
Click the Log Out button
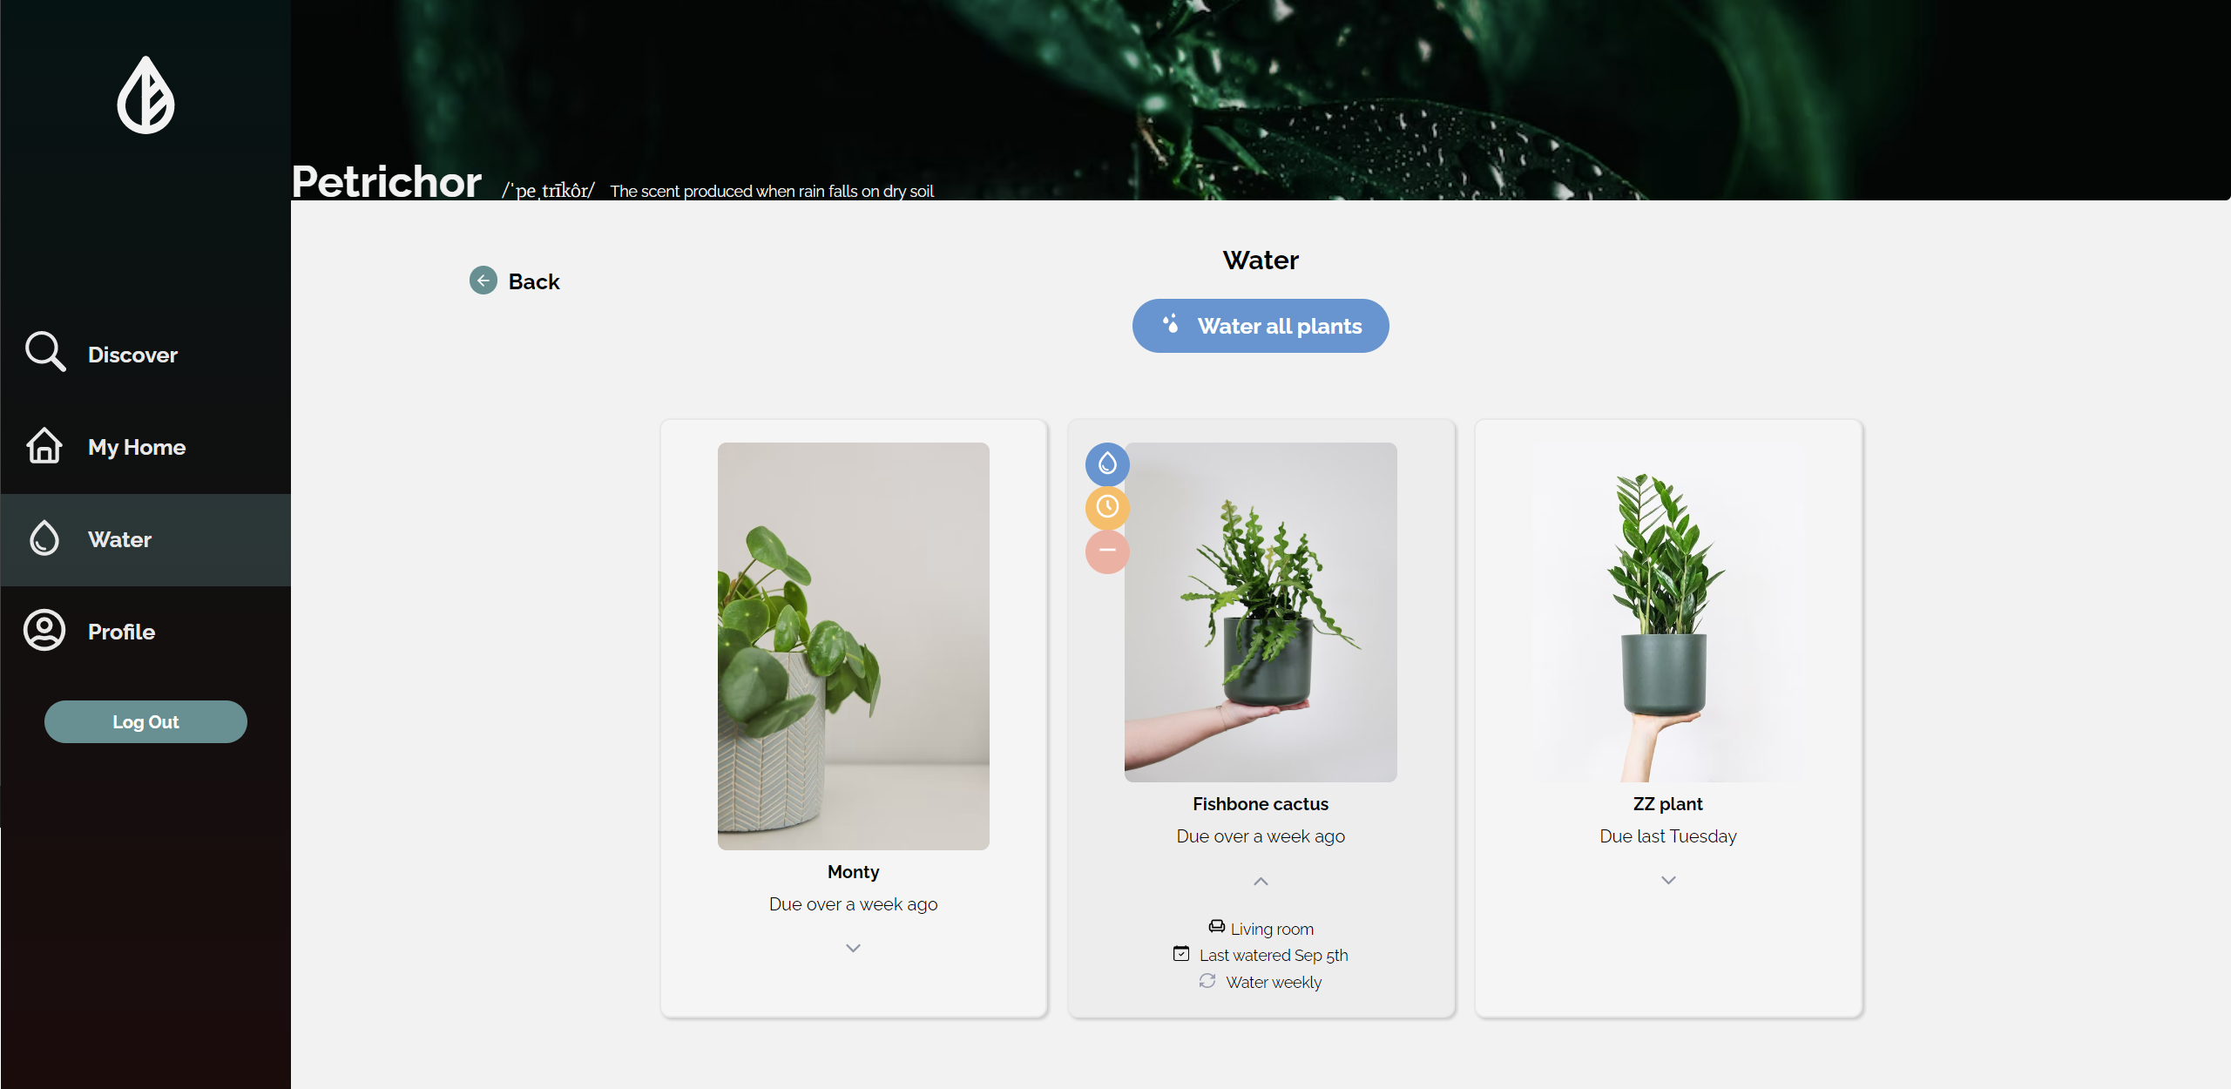pyautogui.click(x=145, y=721)
